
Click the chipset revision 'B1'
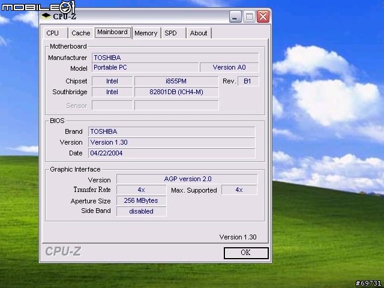248,81
